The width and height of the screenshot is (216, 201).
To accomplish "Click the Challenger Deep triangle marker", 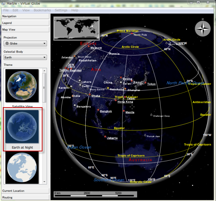I will tap(151, 115).
